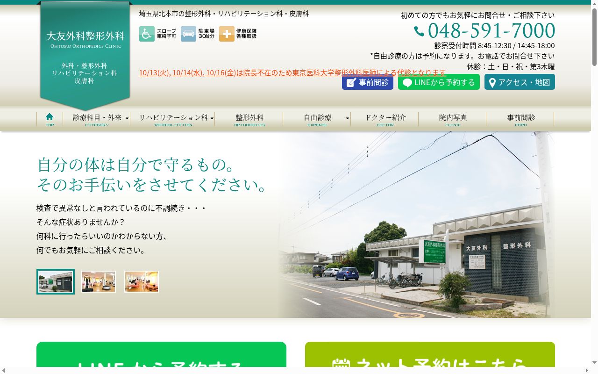The height and width of the screenshot is (374, 598).
Task: Expand the リハビリテーション科 dropdown menu
Action: 173,119
